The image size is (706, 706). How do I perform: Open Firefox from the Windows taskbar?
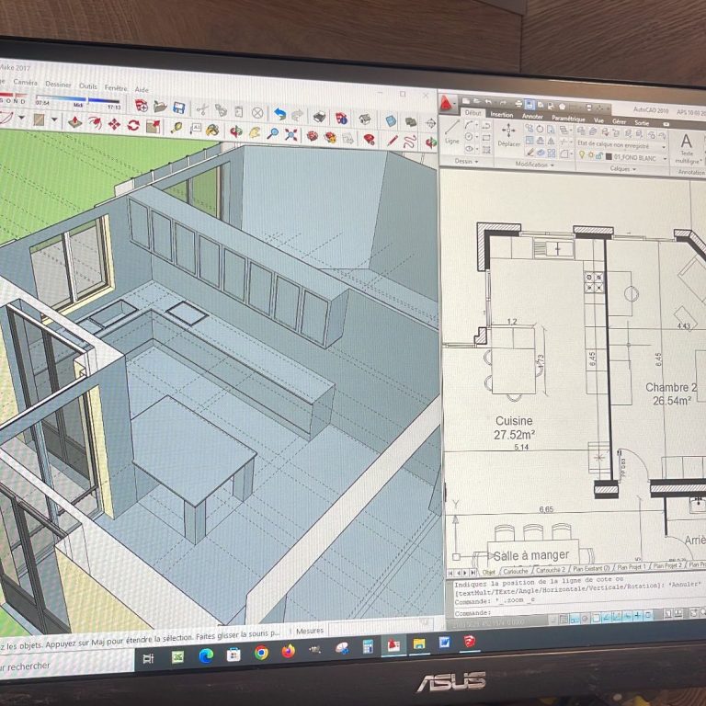click(x=288, y=651)
